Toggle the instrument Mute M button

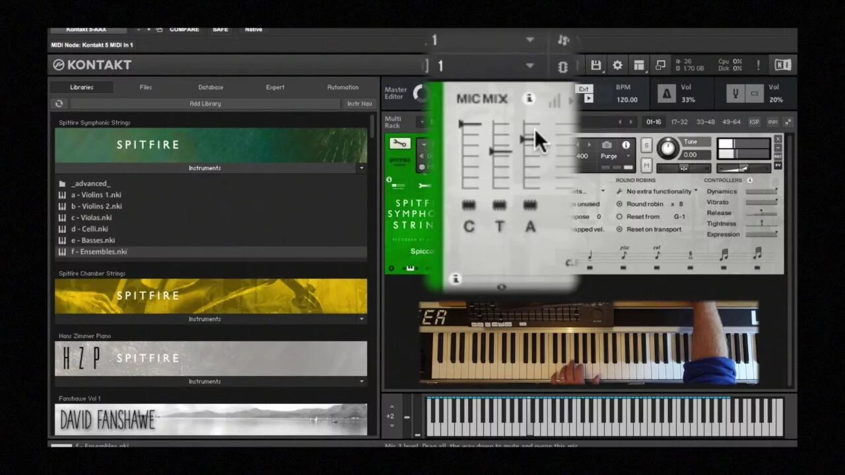[x=646, y=166]
